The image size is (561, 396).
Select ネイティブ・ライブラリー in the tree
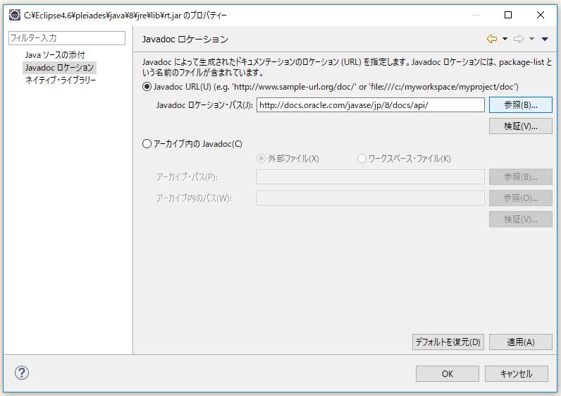coord(61,80)
